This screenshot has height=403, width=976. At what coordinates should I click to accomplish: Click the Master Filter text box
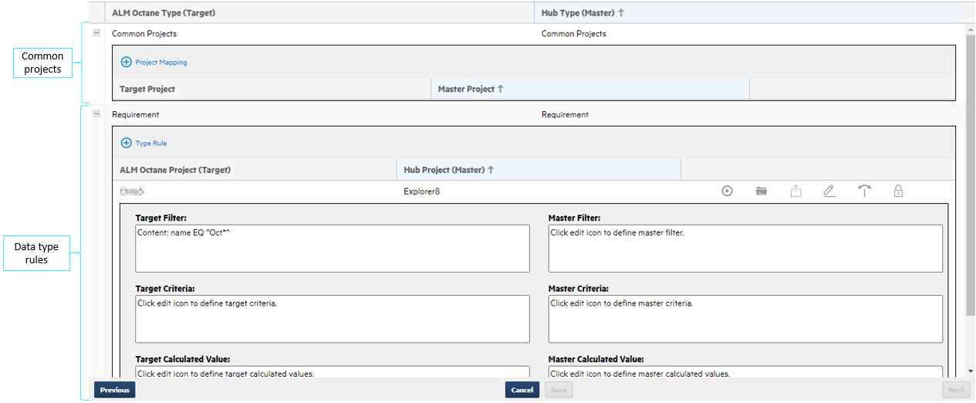pos(745,249)
